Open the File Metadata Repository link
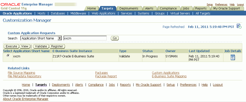 point(25,76)
